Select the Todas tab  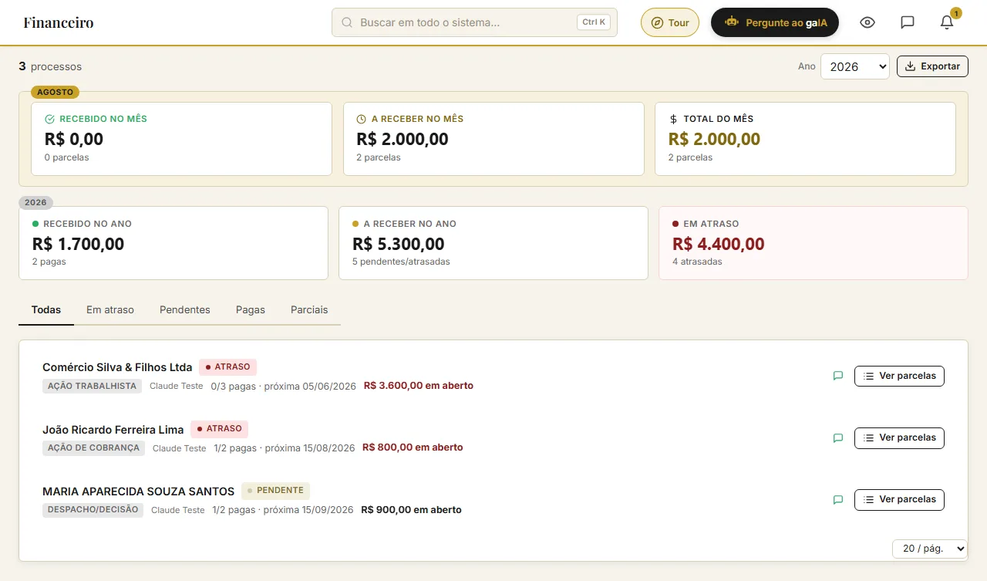[x=46, y=309]
